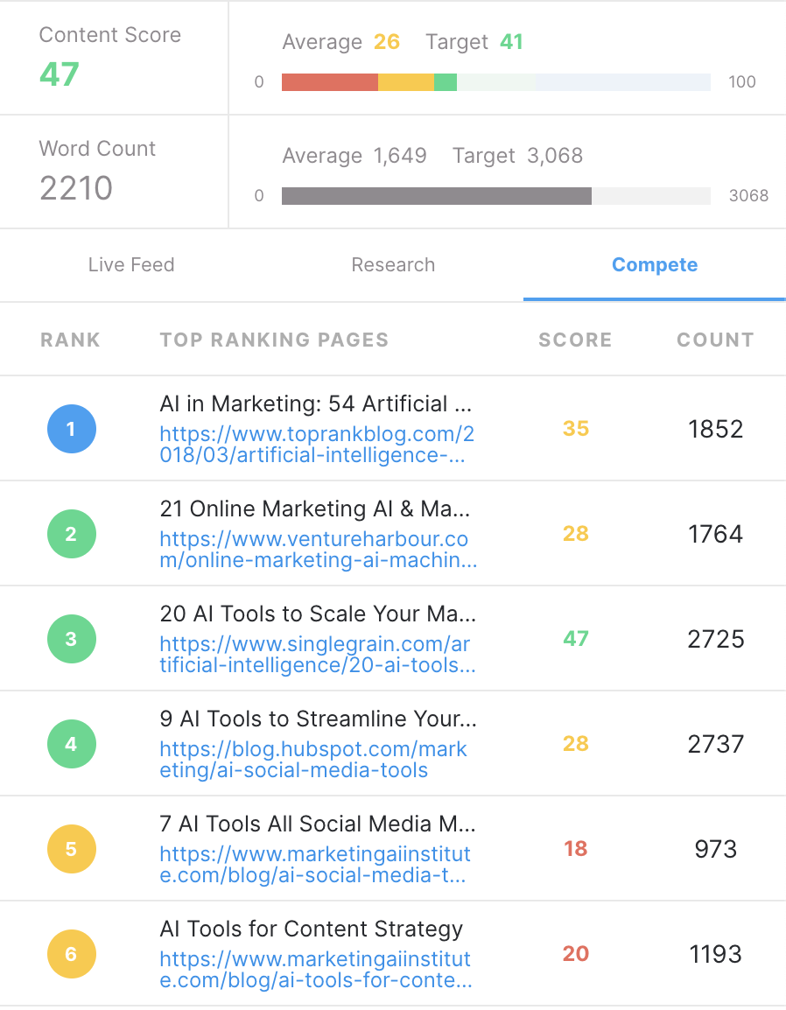Click the 'AI Tools for Content Strategy' title
Screen dimensions: 786x1010
(x=312, y=929)
